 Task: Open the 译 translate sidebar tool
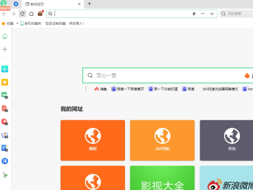pyautogui.click(x=5, y=161)
